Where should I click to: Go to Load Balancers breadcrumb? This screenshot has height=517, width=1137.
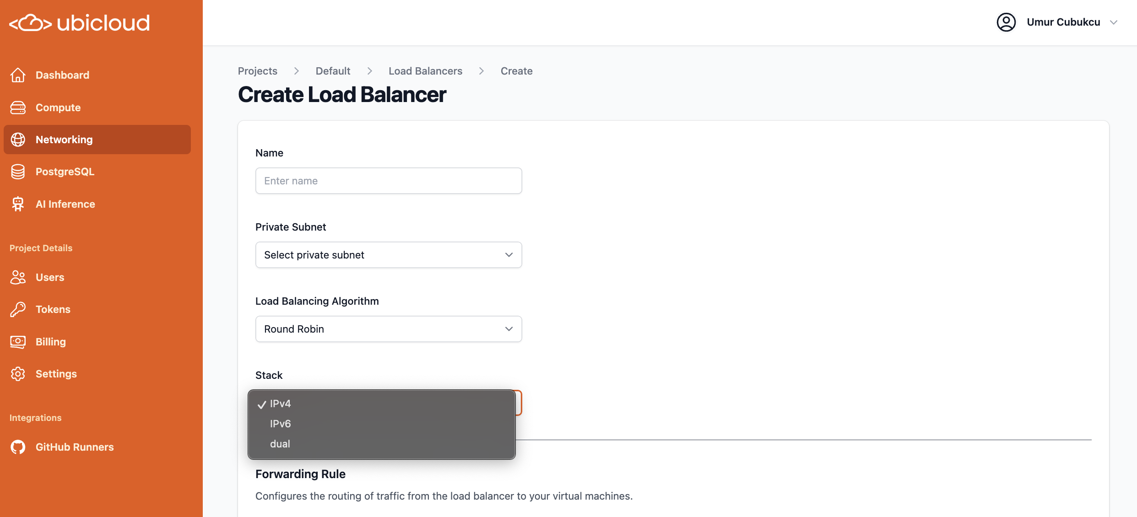[x=425, y=71]
